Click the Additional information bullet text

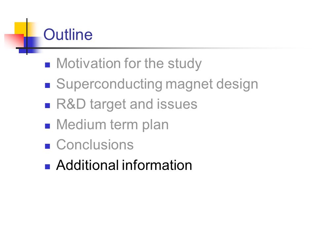(x=124, y=165)
